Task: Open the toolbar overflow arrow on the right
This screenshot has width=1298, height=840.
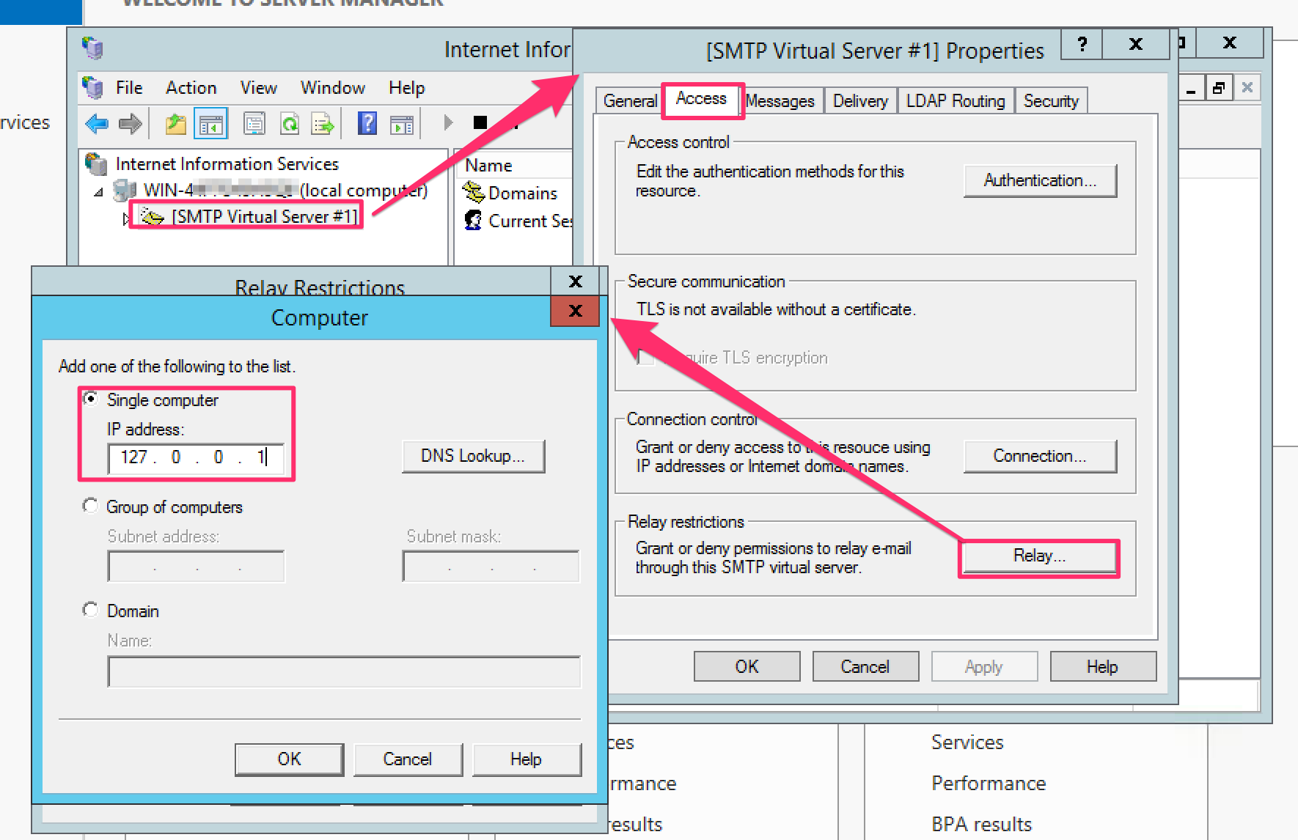Action: click(448, 123)
